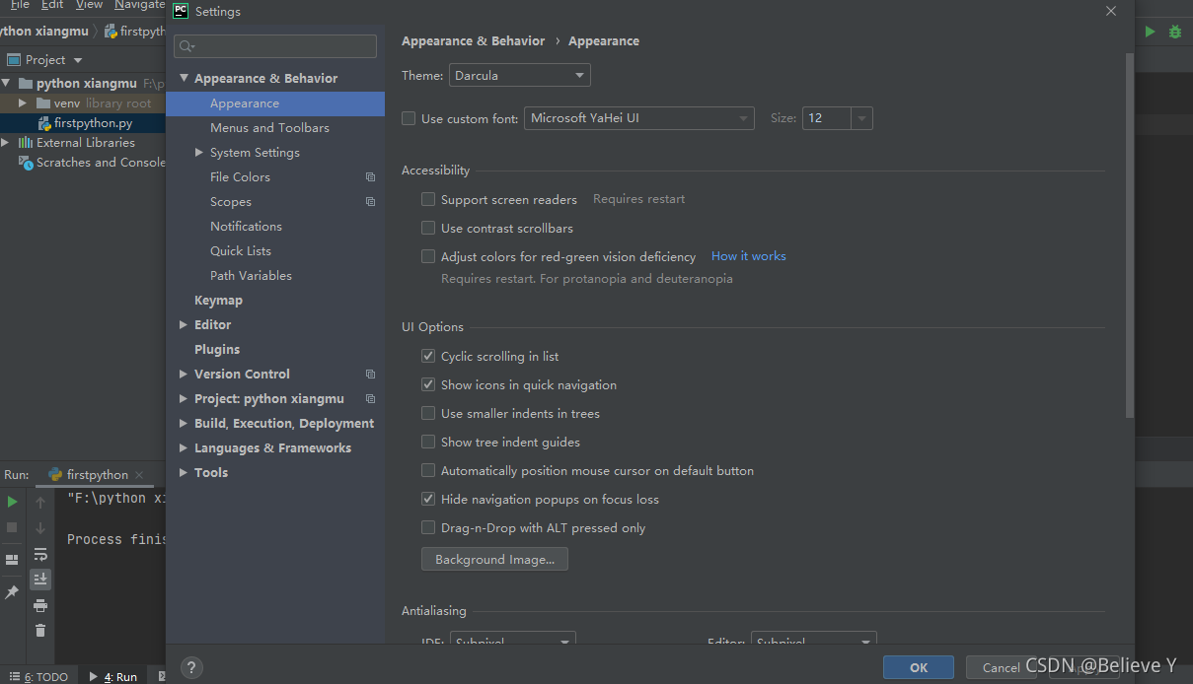Image resolution: width=1193 pixels, height=684 pixels.
Task: Uncheck Hide navigation popups on focus loss
Action: (428, 499)
